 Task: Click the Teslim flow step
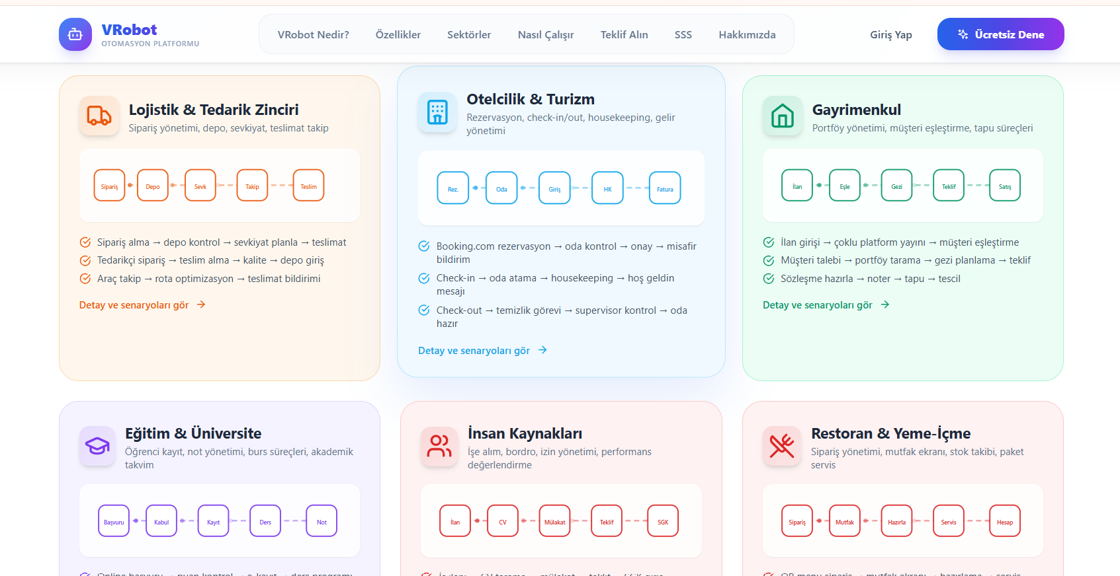point(309,186)
